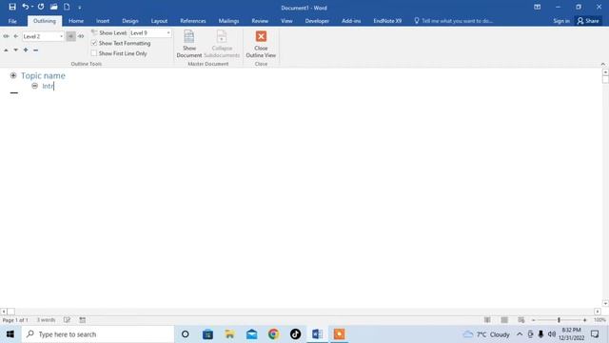Switch to the Insert tab

[103, 21]
